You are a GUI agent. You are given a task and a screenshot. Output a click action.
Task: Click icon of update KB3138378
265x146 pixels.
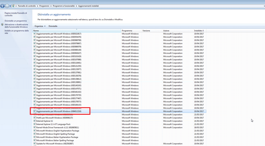point(35,76)
